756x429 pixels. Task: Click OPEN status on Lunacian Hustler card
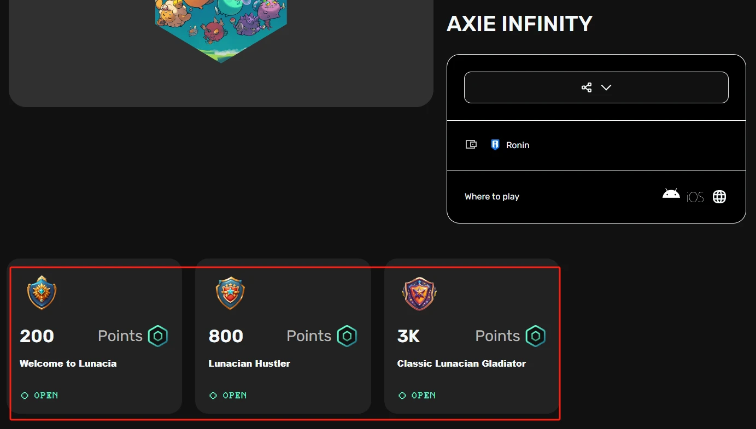228,395
